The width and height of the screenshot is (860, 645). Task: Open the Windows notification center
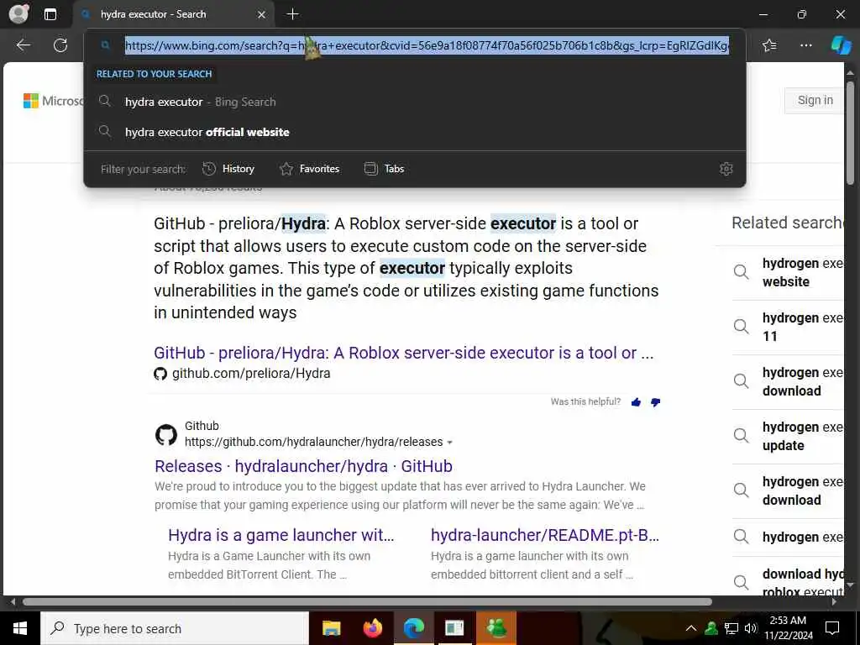[x=832, y=628]
